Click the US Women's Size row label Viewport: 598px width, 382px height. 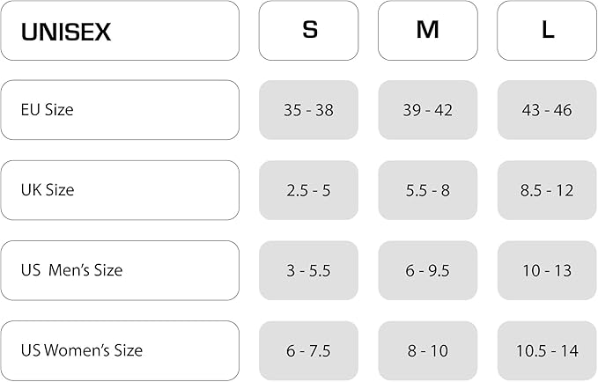click(120, 350)
